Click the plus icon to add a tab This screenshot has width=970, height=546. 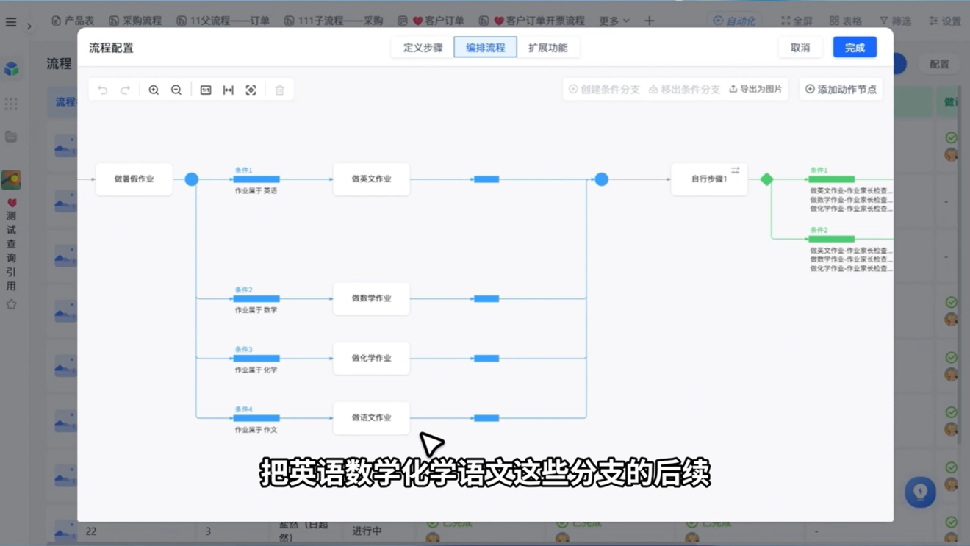tap(649, 21)
